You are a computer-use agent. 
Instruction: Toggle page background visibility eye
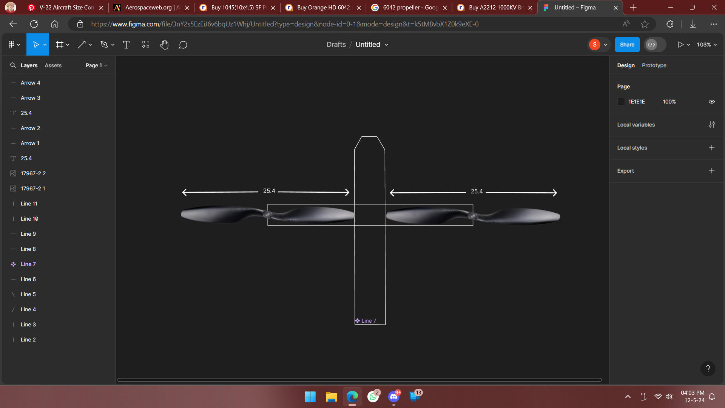pyautogui.click(x=712, y=102)
